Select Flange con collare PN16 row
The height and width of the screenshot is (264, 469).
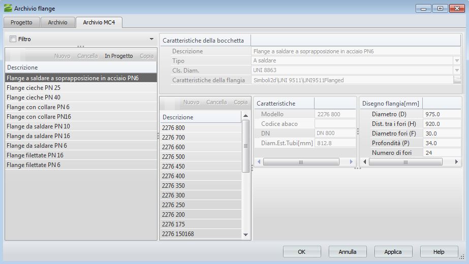click(x=39, y=117)
